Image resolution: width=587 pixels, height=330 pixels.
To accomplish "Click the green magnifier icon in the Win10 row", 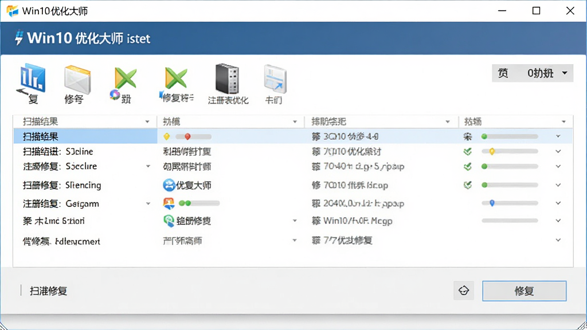I will pyautogui.click(x=169, y=221).
